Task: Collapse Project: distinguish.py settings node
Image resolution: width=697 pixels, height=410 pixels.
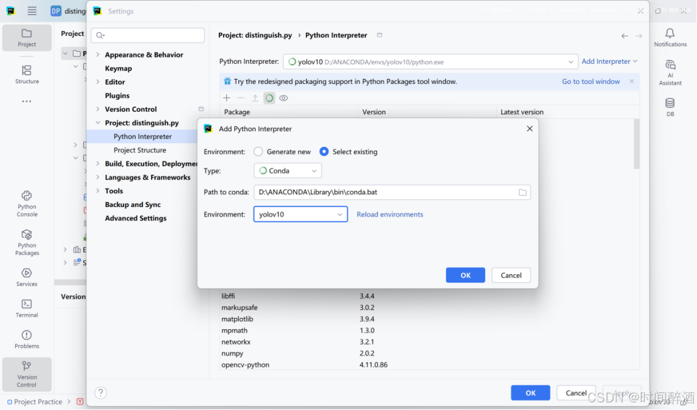Action: [98, 123]
